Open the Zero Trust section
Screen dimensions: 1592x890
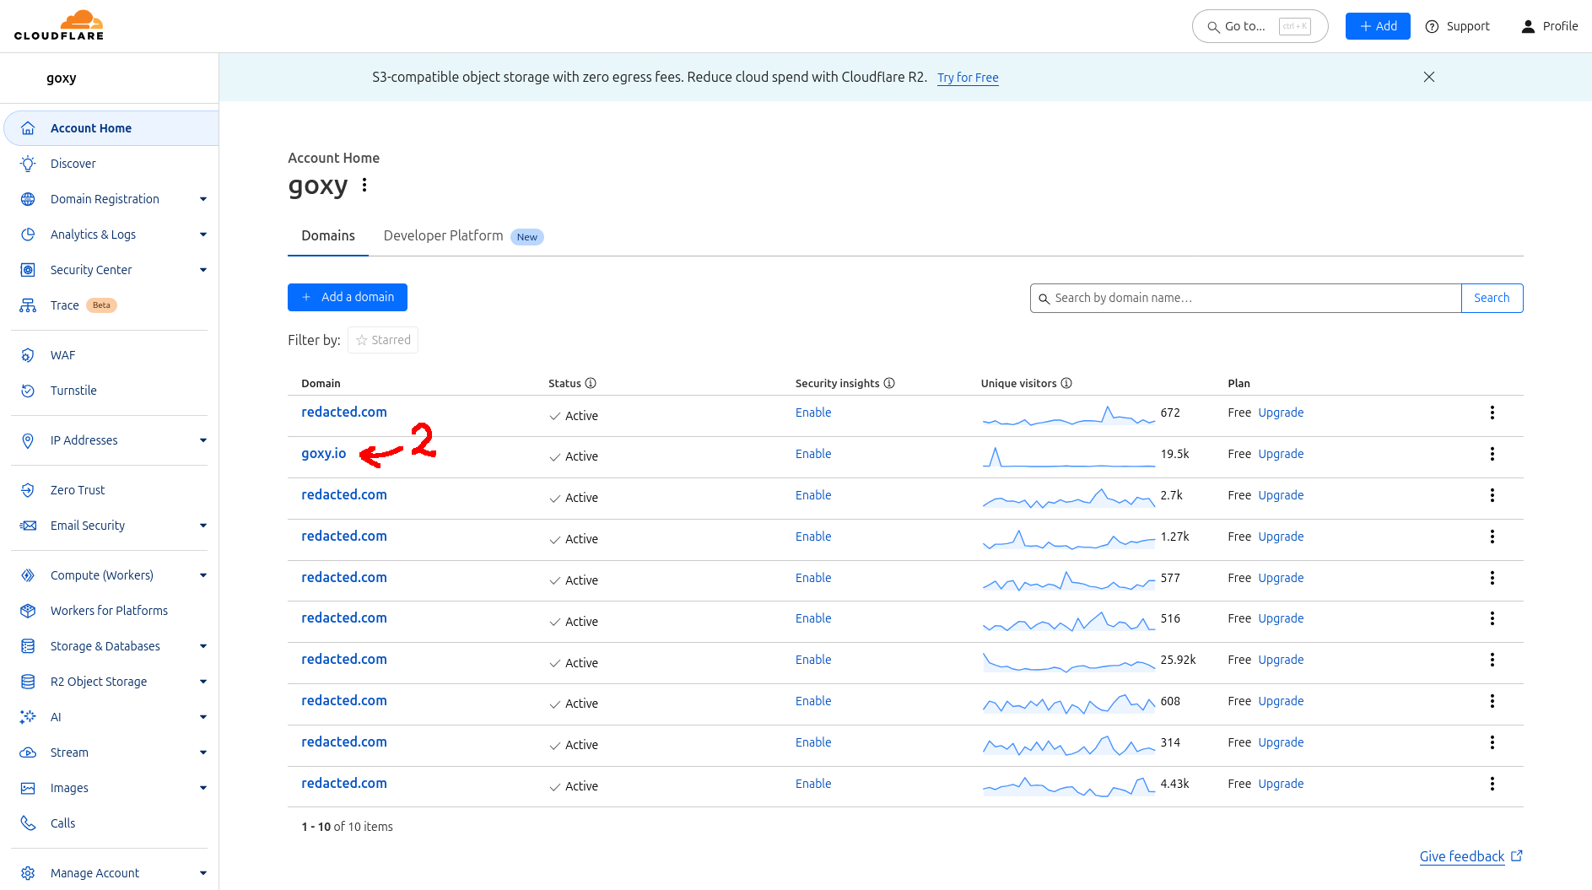(x=78, y=489)
